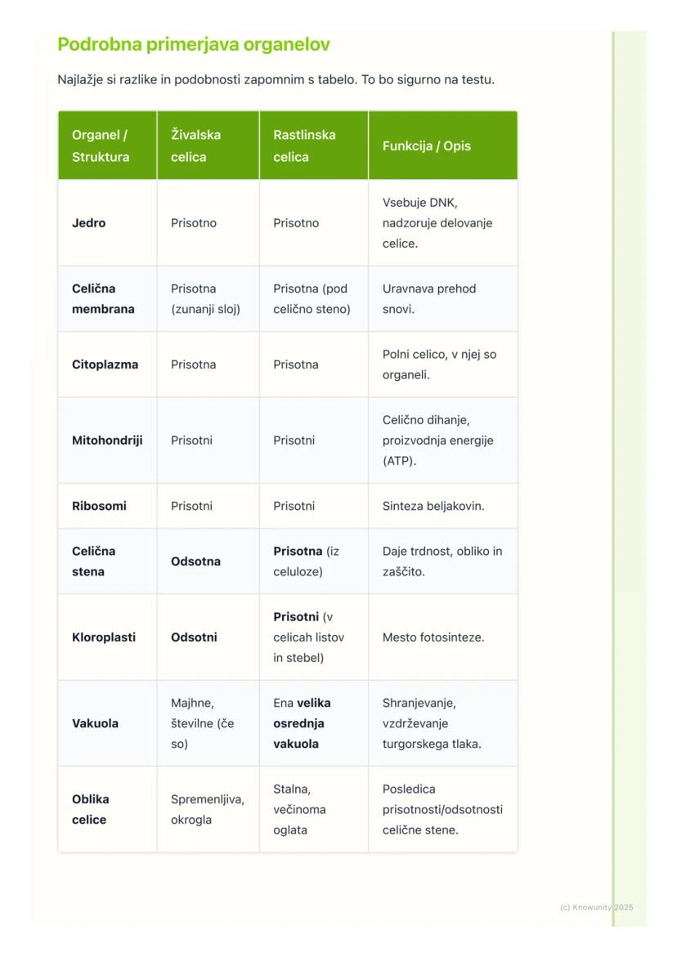The width and height of the screenshot is (677, 957).
Task: Click the intro sentence starting with "Najlažje si razlike"
Action: coord(276,79)
